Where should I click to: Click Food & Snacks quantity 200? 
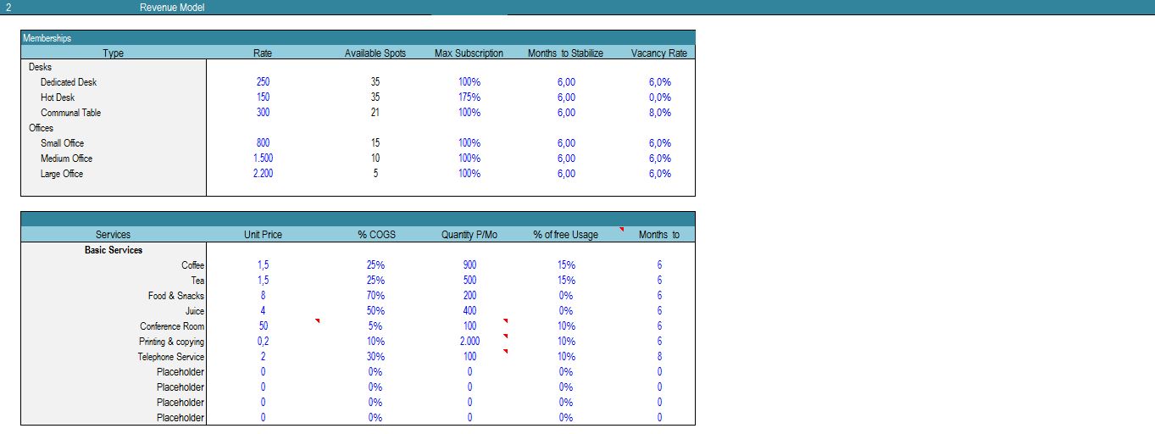(469, 296)
